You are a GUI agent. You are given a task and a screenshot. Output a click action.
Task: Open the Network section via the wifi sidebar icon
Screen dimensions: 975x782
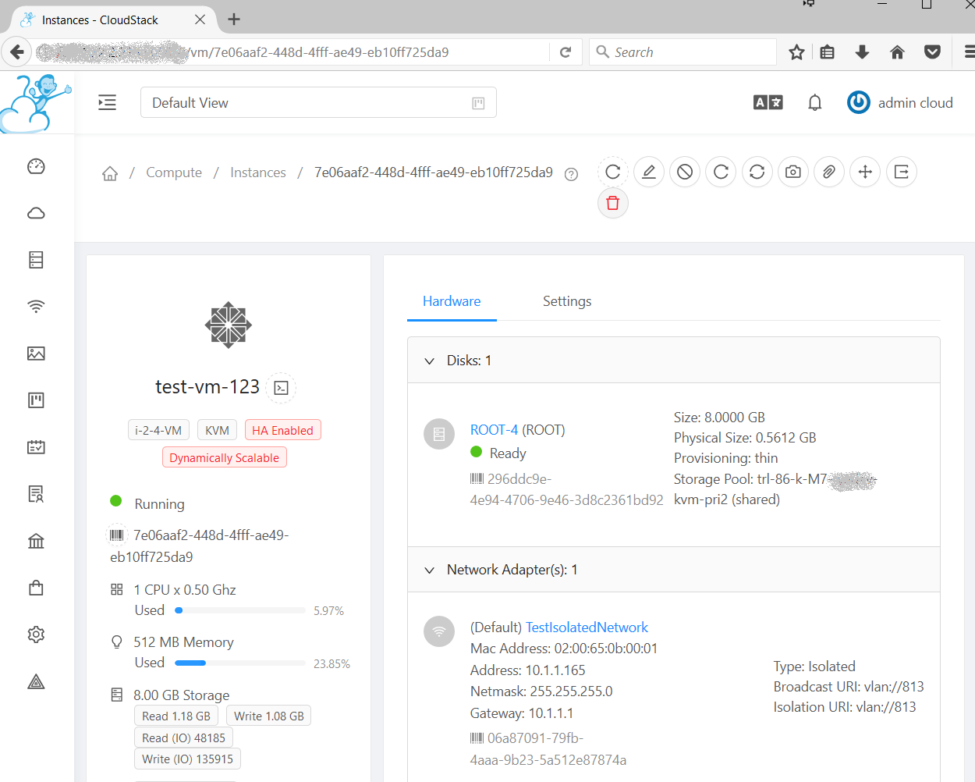[x=36, y=307]
